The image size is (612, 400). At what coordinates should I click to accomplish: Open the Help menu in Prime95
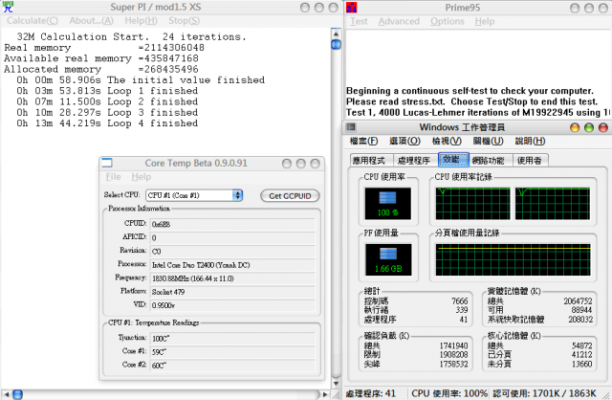tap(485, 21)
